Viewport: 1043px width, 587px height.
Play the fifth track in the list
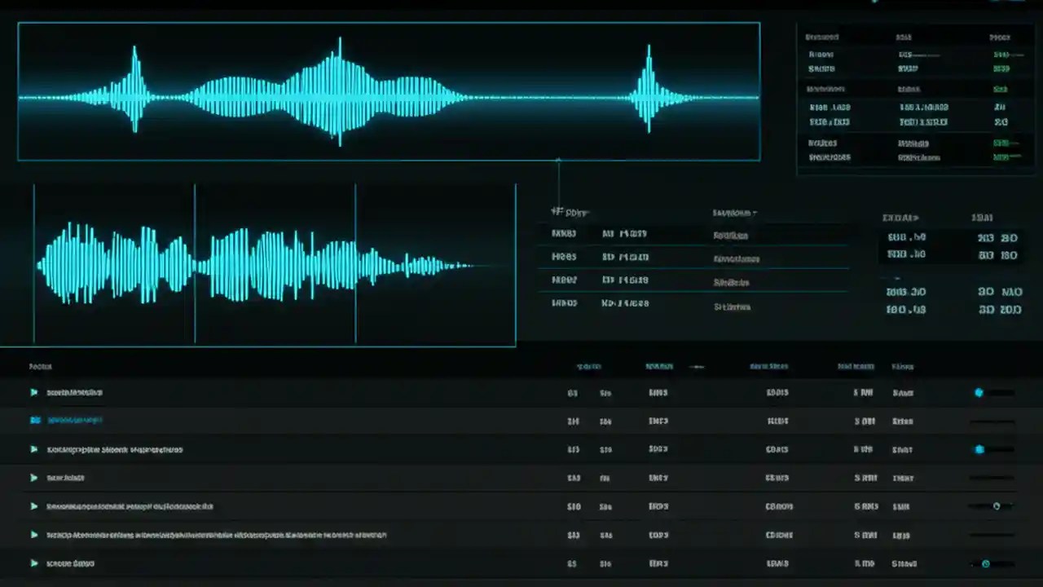pos(34,506)
